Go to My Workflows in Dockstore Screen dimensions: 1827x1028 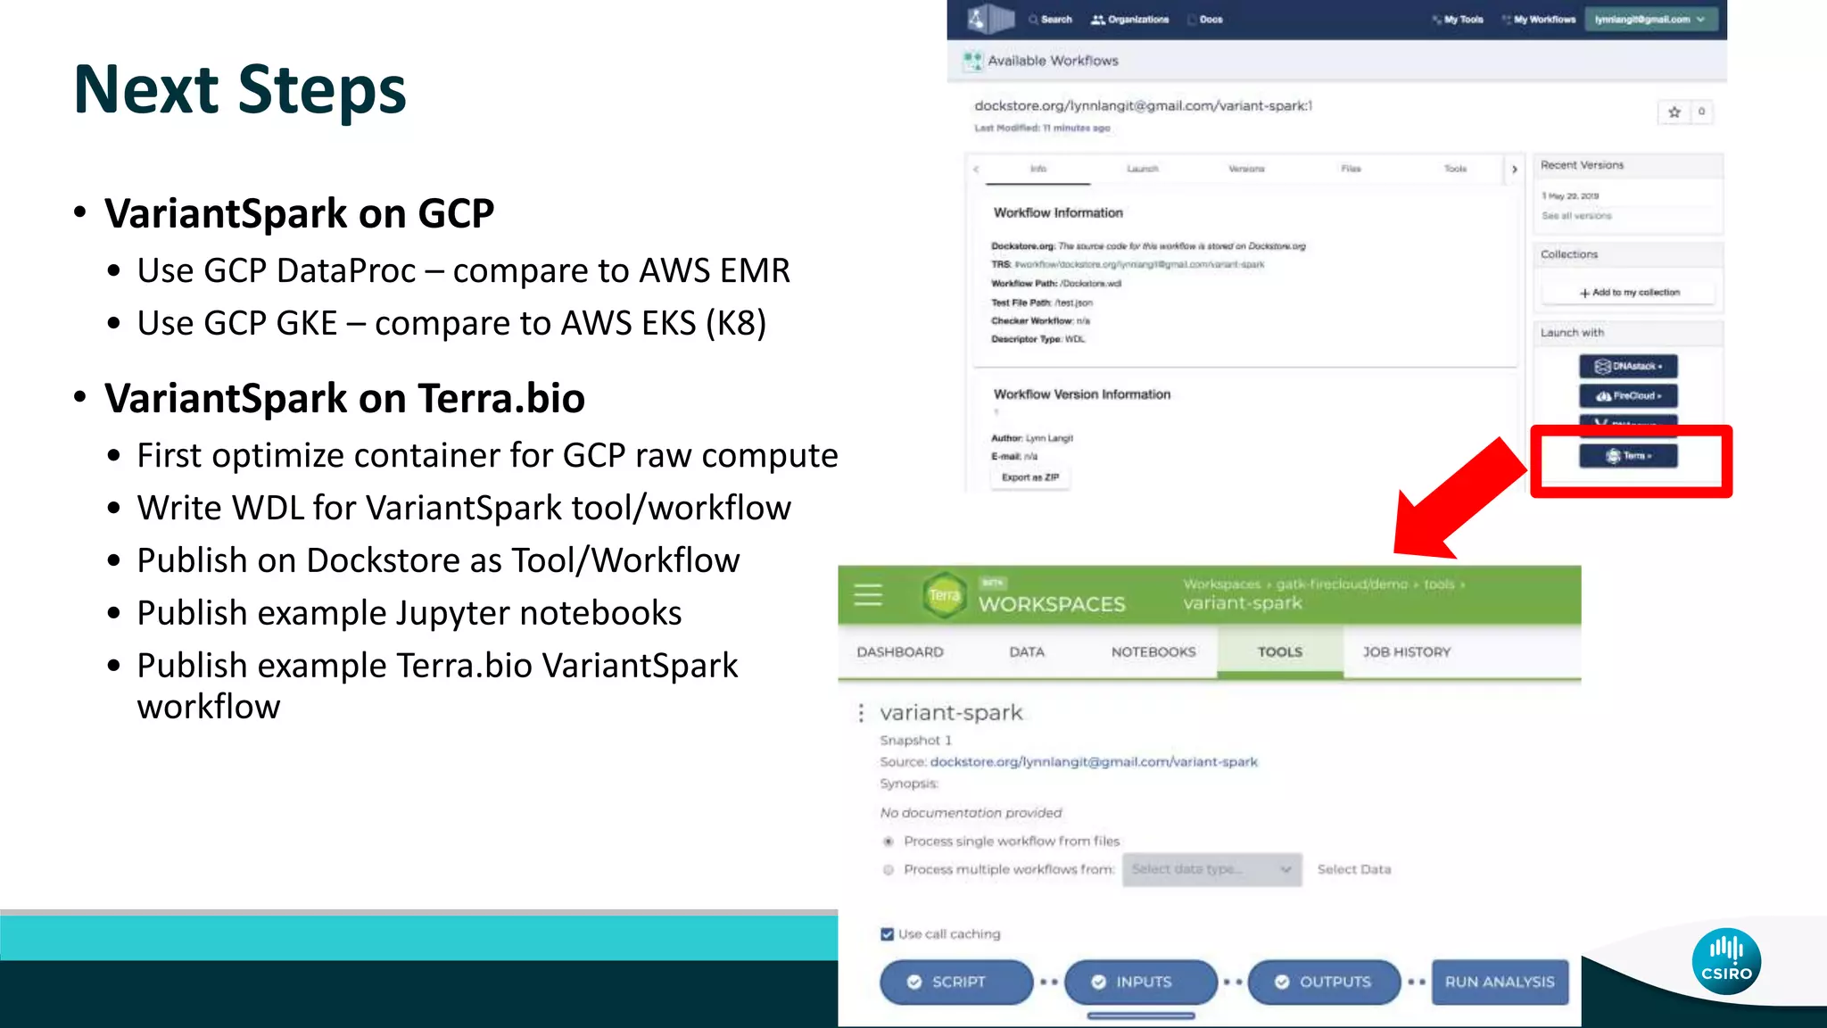(x=1539, y=19)
